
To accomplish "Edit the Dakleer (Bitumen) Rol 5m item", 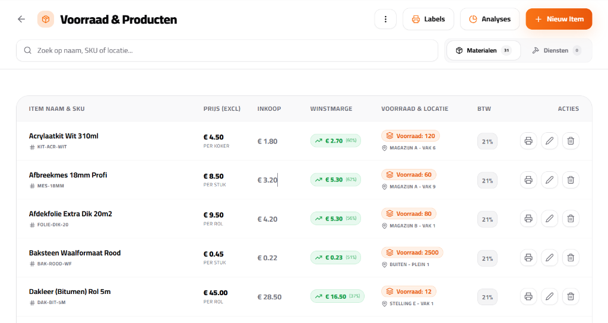I will (x=549, y=297).
